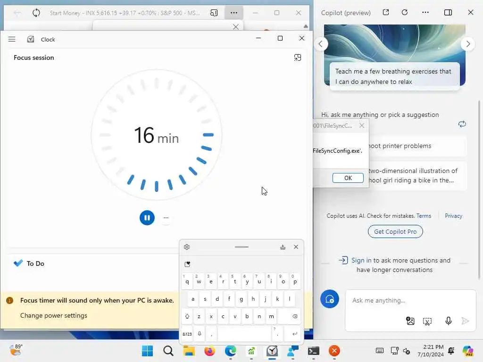Start a new Copilot topic
The height and width of the screenshot is (362, 483).
click(x=330, y=299)
